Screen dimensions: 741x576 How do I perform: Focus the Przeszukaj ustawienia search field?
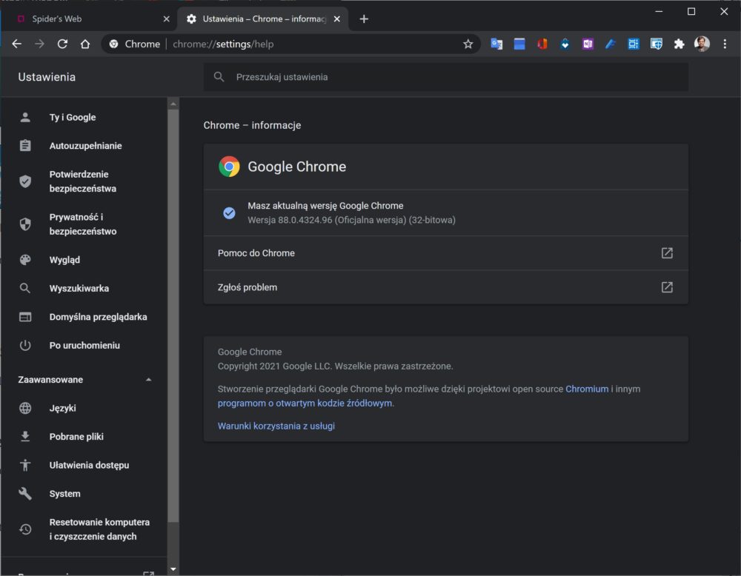click(x=445, y=77)
